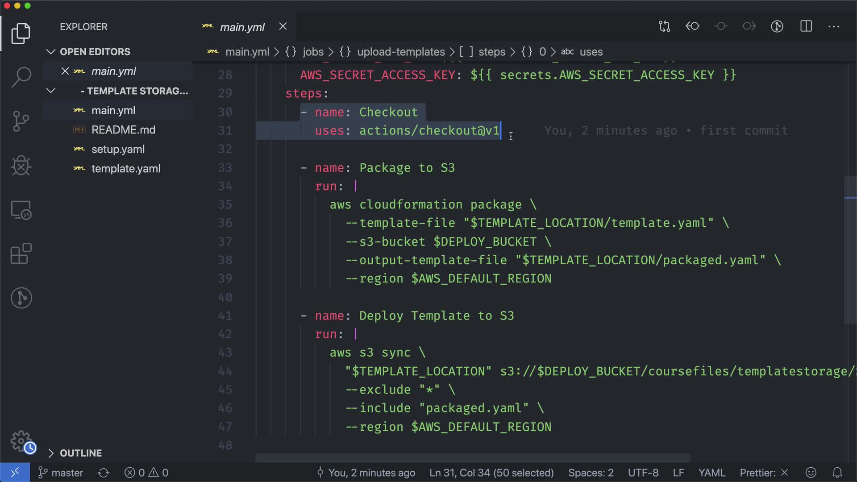Viewport: 857px width, 482px height.
Task: Click upload-templates in breadcrumb path
Action: pos(400,52)
